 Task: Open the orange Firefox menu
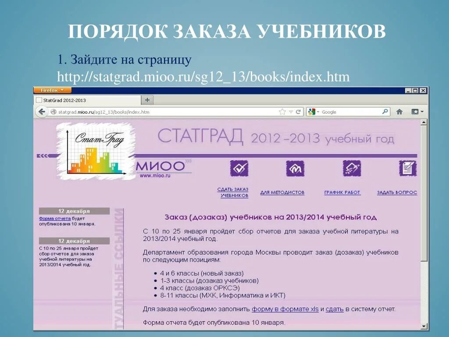click(x=52, y=90)
